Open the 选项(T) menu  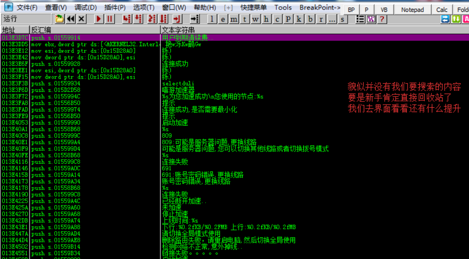click(x=144, y=7)
